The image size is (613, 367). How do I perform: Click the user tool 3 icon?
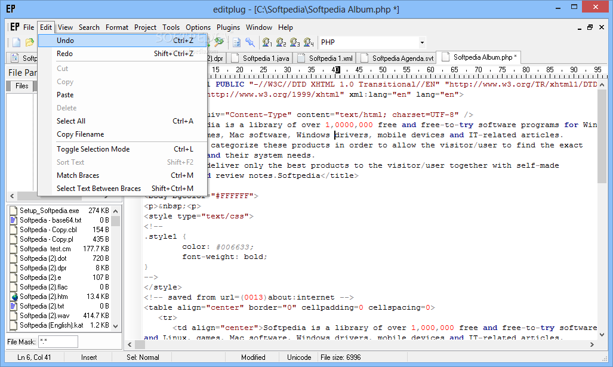click(295, 42)
